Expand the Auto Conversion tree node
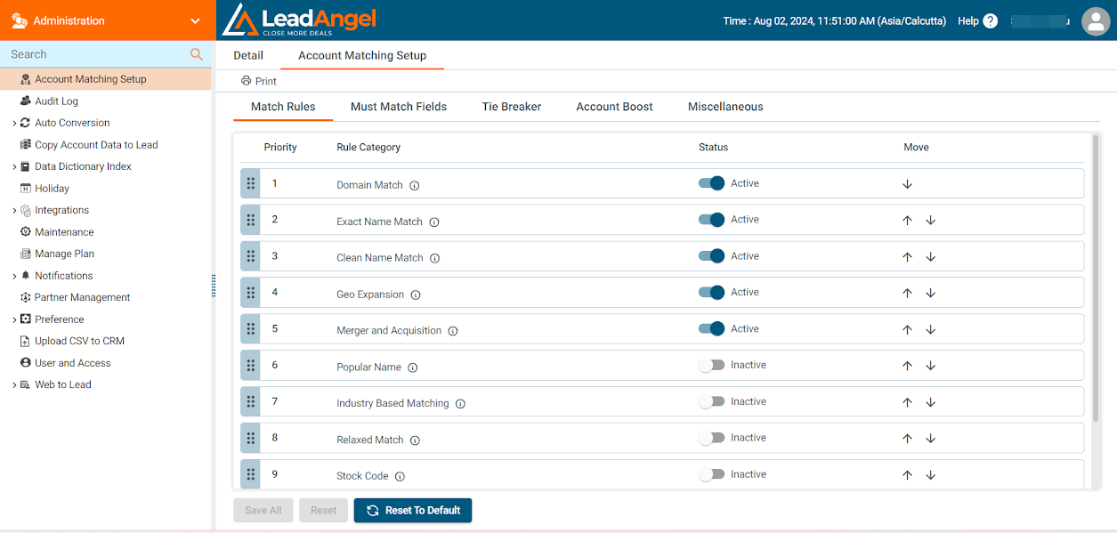Screen dimensions: 1117x533 (14, 124)
